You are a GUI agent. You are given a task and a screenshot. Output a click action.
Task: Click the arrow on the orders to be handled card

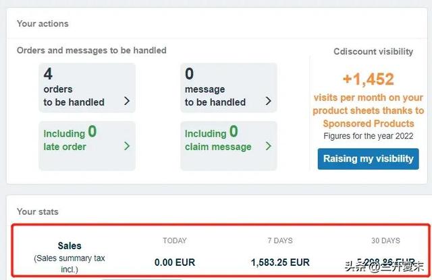point(127,102)
